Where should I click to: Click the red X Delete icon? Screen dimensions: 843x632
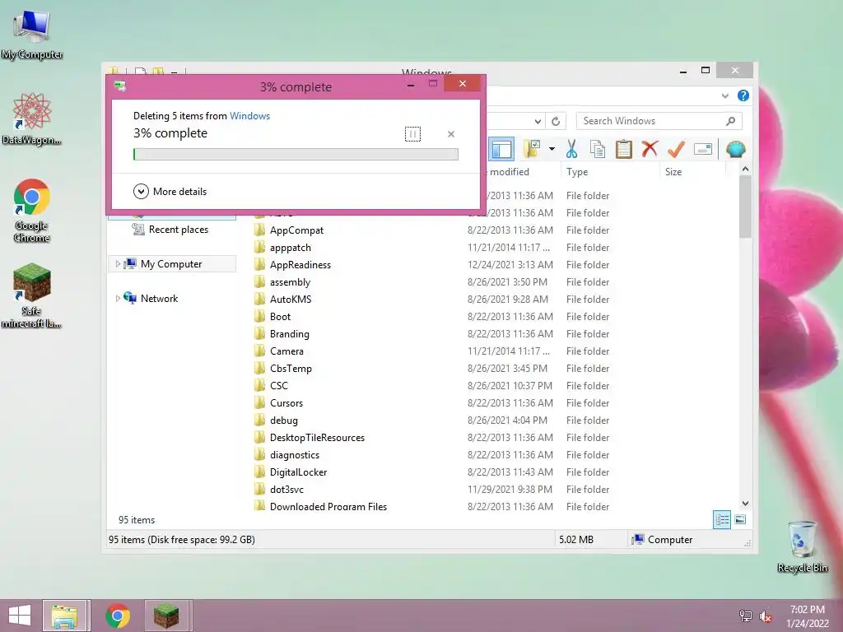coord(650,149)
